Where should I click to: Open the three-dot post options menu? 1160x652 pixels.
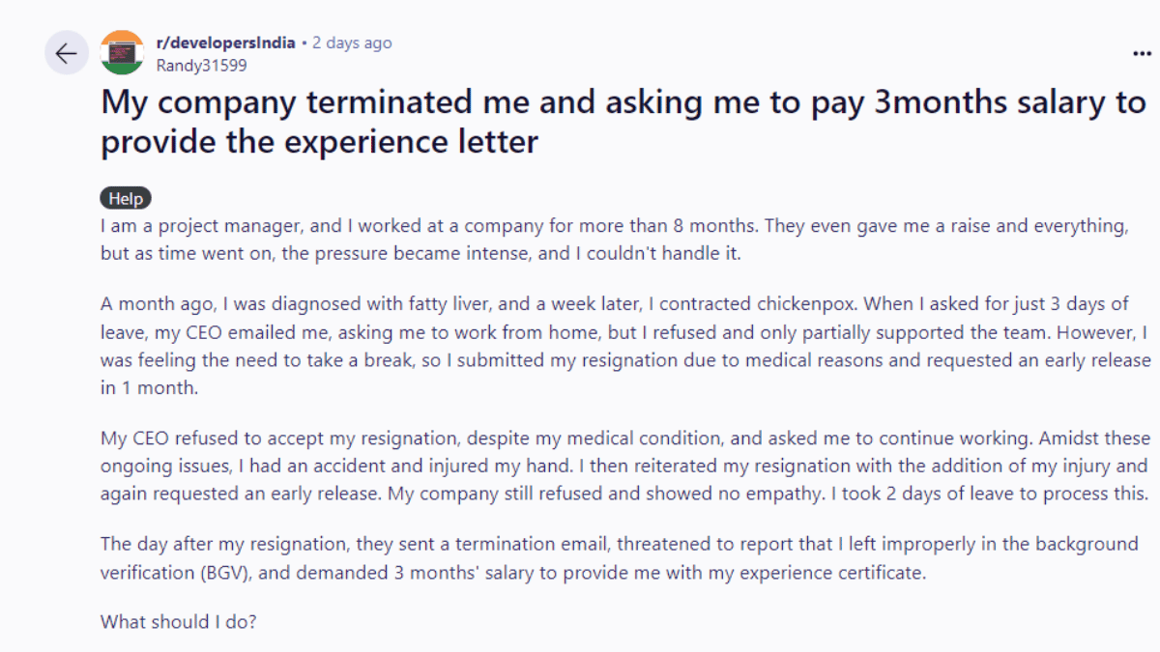[1141, 54]
